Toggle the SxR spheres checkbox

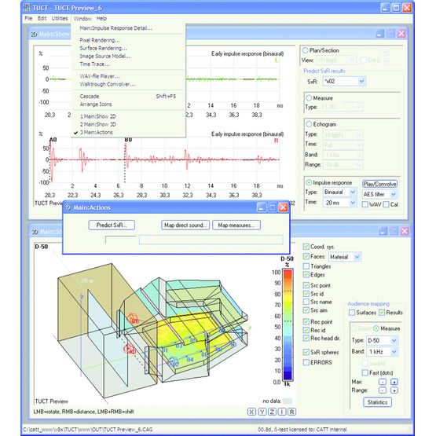click(306, 352)
